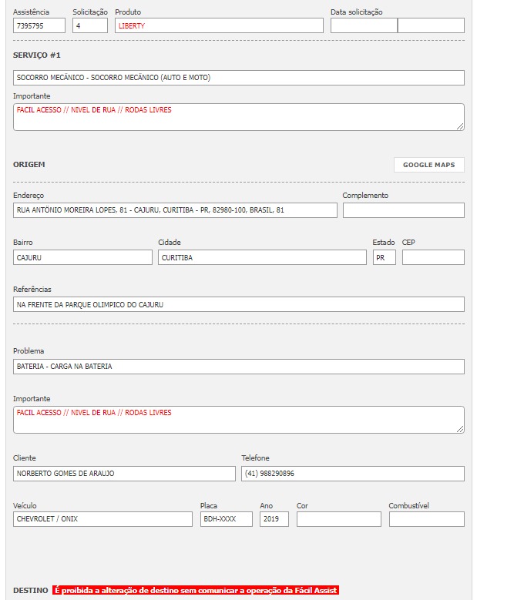The width and height of the screenshot is (524, 600).
Task: Select the Endereço address field
Action: [x=175, y=210]
